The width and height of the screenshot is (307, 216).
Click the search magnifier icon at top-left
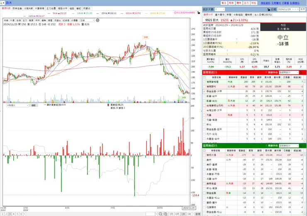tap(1, 3)
